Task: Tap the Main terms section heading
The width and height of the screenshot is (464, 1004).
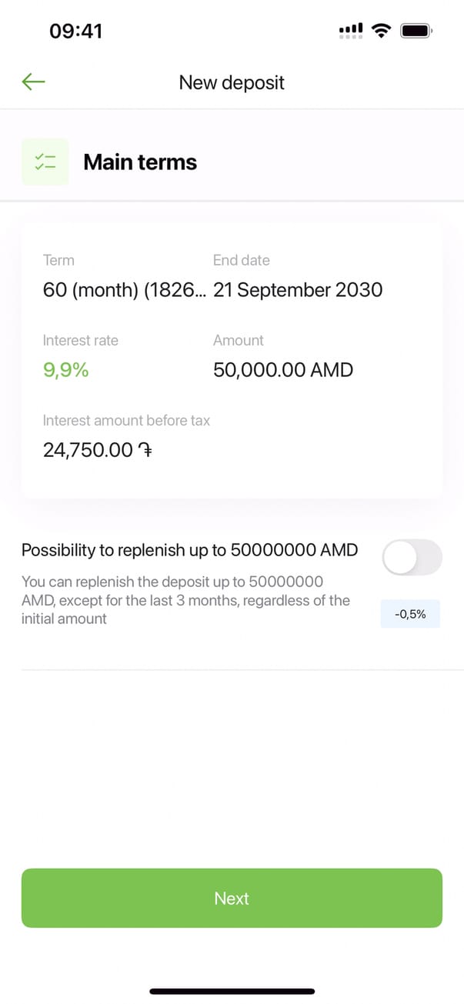Action: click(x=140, y=162)
